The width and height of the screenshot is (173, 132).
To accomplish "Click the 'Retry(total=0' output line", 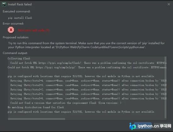I will coord(88,98).
